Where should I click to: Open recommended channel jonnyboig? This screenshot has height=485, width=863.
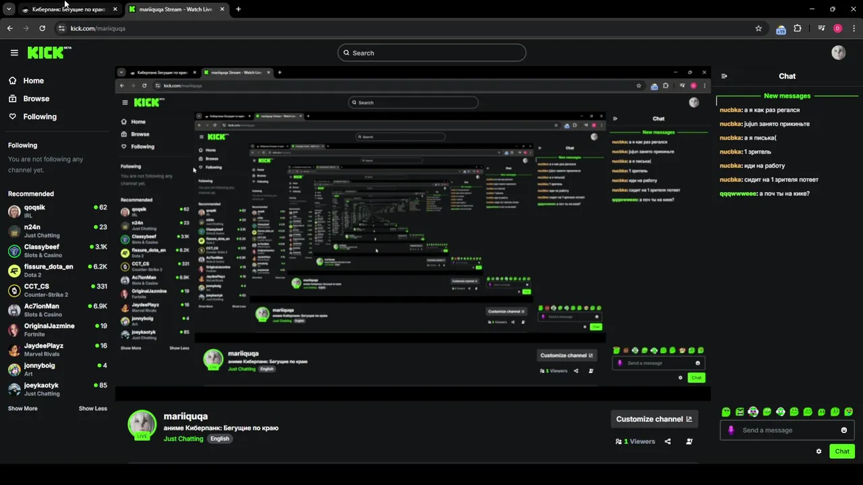(x=57, y=369)
